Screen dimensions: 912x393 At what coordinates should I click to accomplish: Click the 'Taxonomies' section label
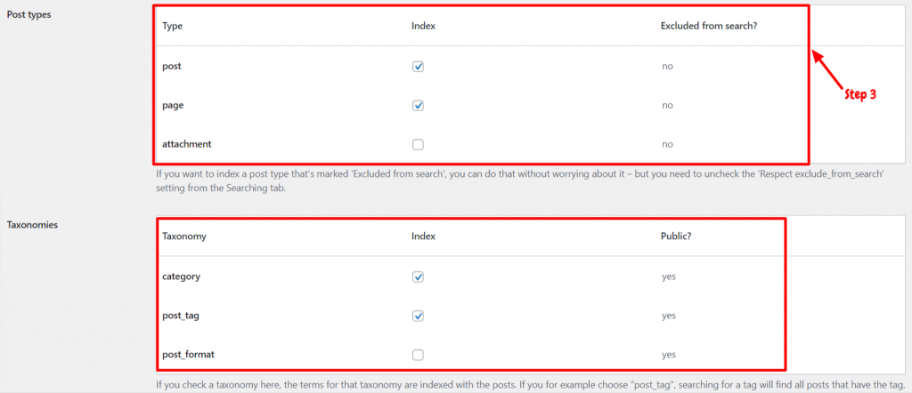[x=32, y=225]
